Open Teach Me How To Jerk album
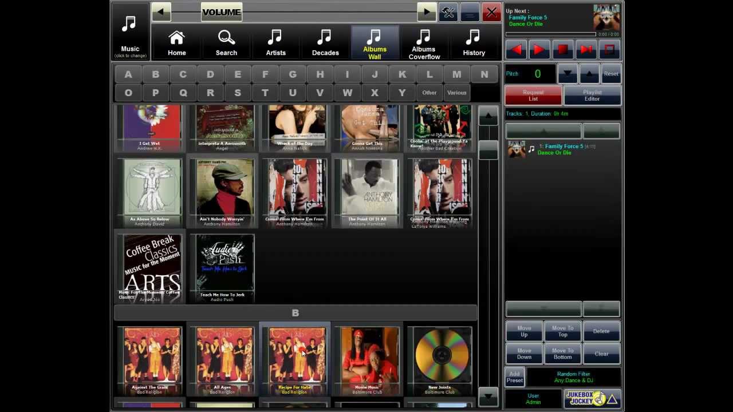 [222, 268]
